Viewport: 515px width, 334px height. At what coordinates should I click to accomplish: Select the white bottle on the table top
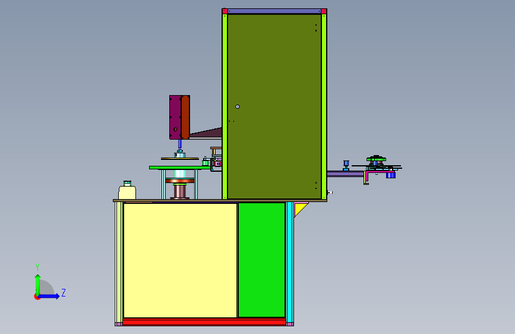pos(127,191)
